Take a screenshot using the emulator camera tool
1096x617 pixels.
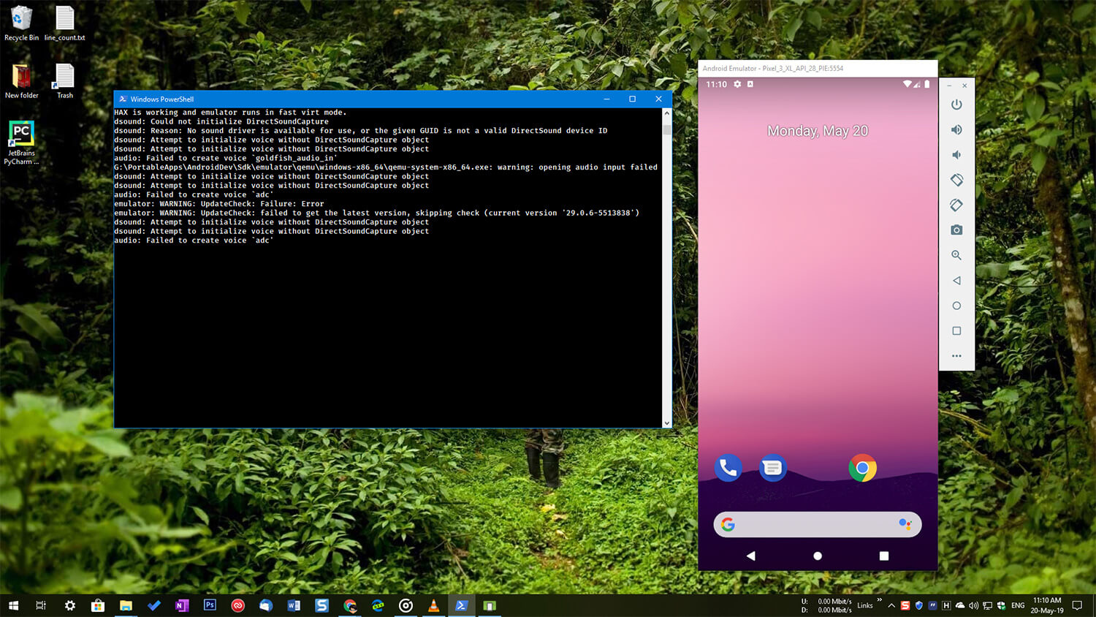click(x=956, y=230)
